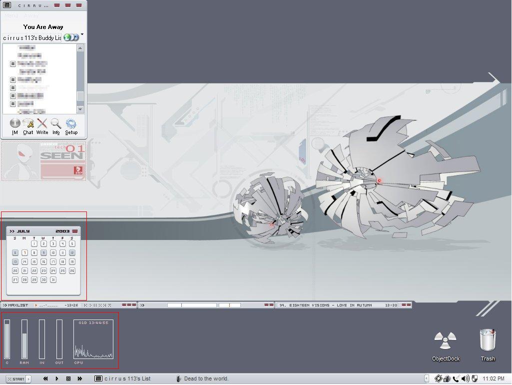This screenshot has height=385, width=512.
Task: Click the IN network meter
Action: 42,339
